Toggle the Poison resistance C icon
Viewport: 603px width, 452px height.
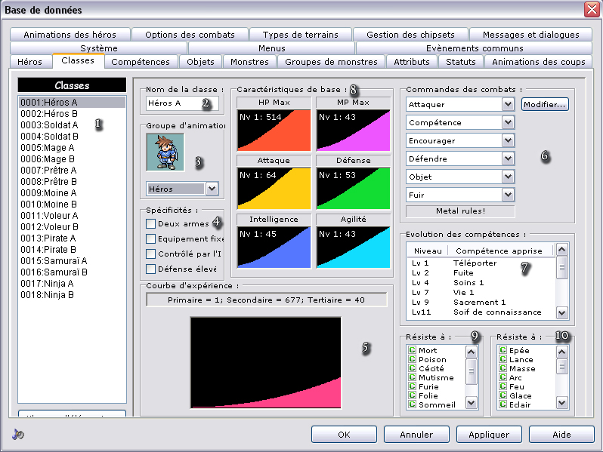(413, 359)
